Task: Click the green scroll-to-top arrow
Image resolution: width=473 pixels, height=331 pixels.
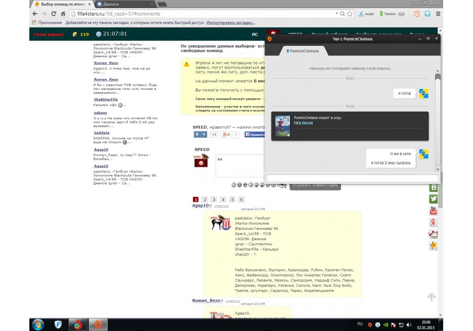Action: point(431,297)
